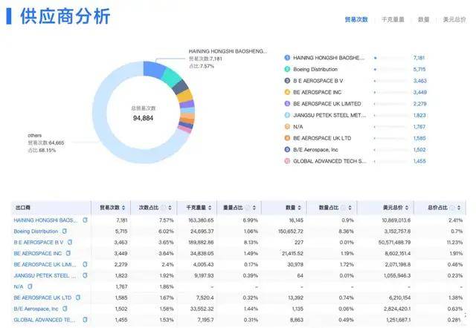Open HAINING HONGSHI BAOS... exporter link in table

(x=45, y=220)
